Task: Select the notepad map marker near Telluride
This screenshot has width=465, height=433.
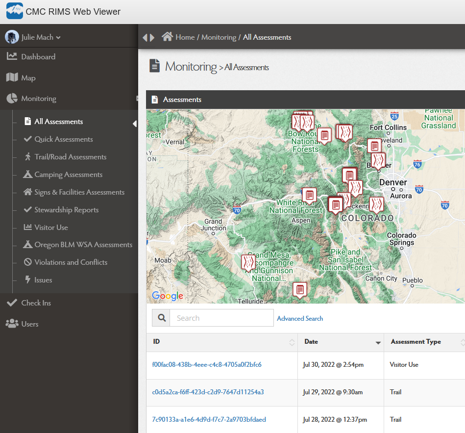Action: coord(300,290)
